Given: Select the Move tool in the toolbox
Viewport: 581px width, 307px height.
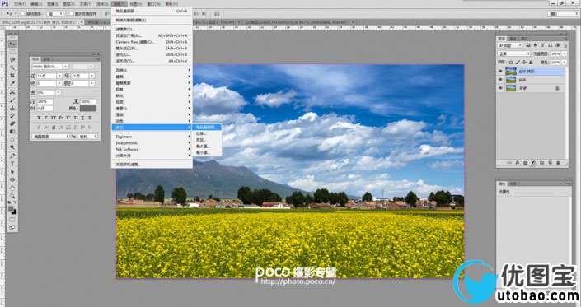Looking at the screenshot, I should tap(12, 44).
